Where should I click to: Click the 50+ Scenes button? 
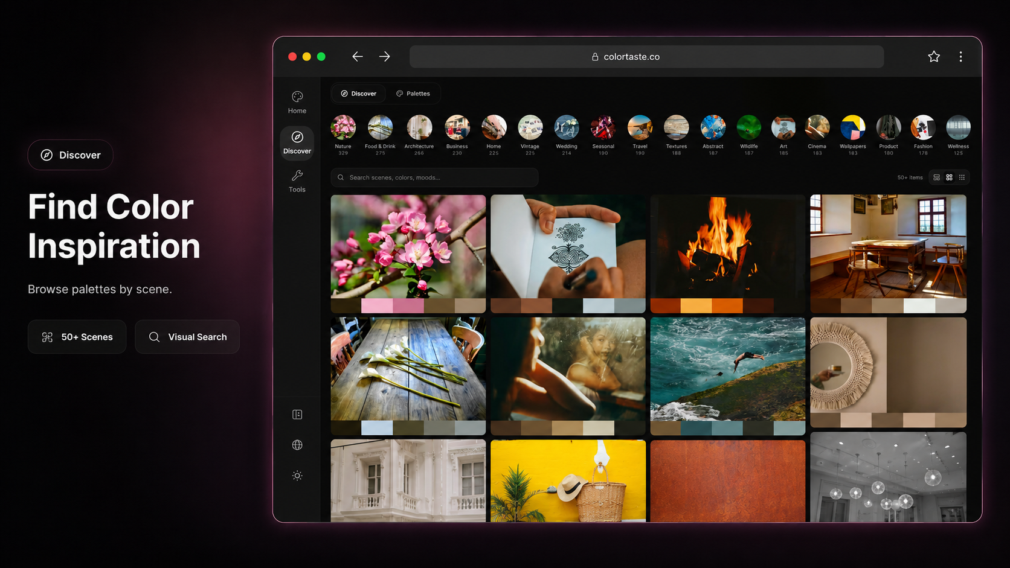click(77, 337)
